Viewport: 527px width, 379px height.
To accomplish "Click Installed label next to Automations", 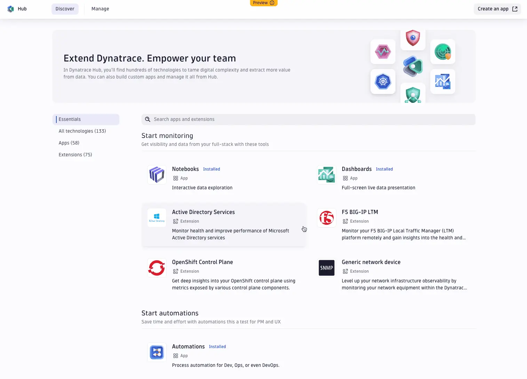I will tap(217, 347).
